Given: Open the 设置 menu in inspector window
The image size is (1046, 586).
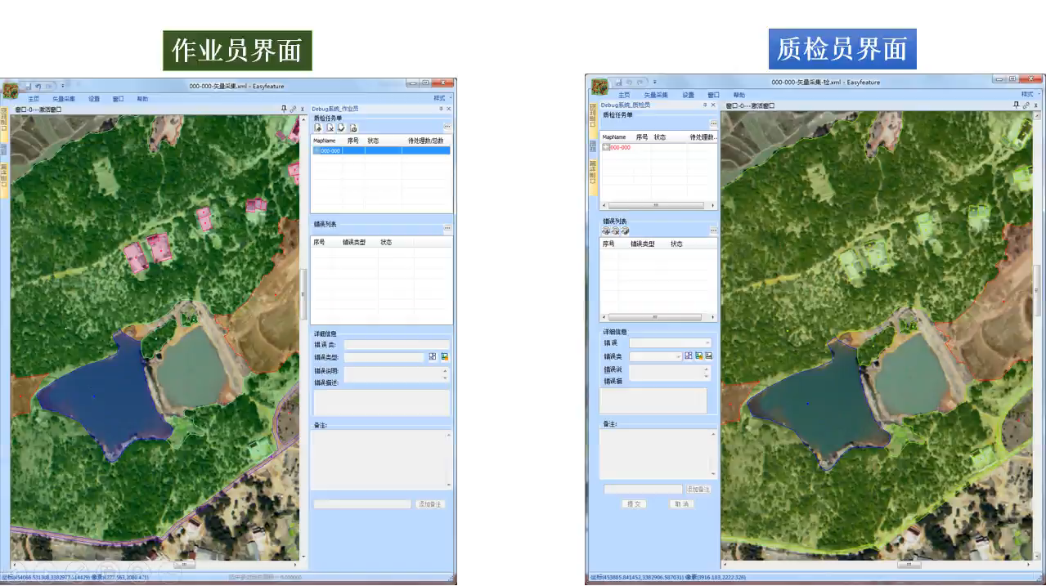Looking at the screenshot, I should coord(688,95).
